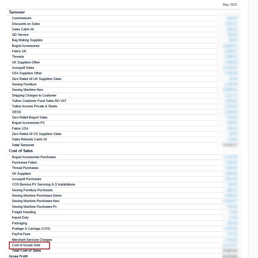The image size is (258, 258).
Task: Open the Import Duty account
Action: coord(20,218)
